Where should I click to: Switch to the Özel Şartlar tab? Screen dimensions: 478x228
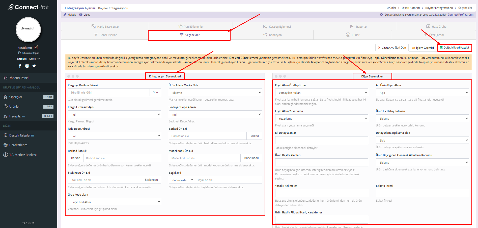coord(433,35)
